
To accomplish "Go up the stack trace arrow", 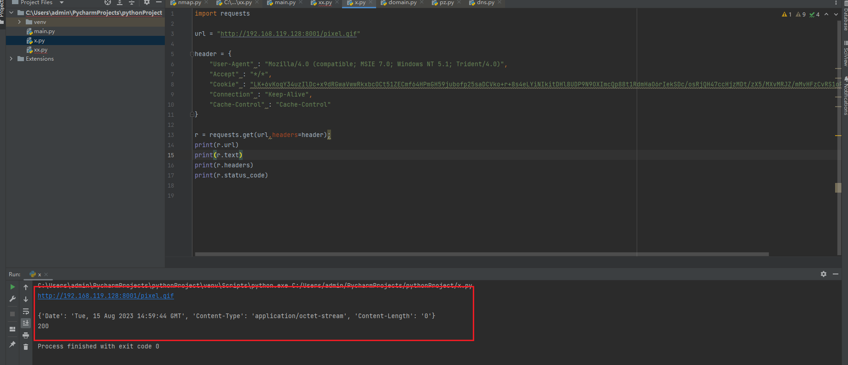I will pos(26,287).
